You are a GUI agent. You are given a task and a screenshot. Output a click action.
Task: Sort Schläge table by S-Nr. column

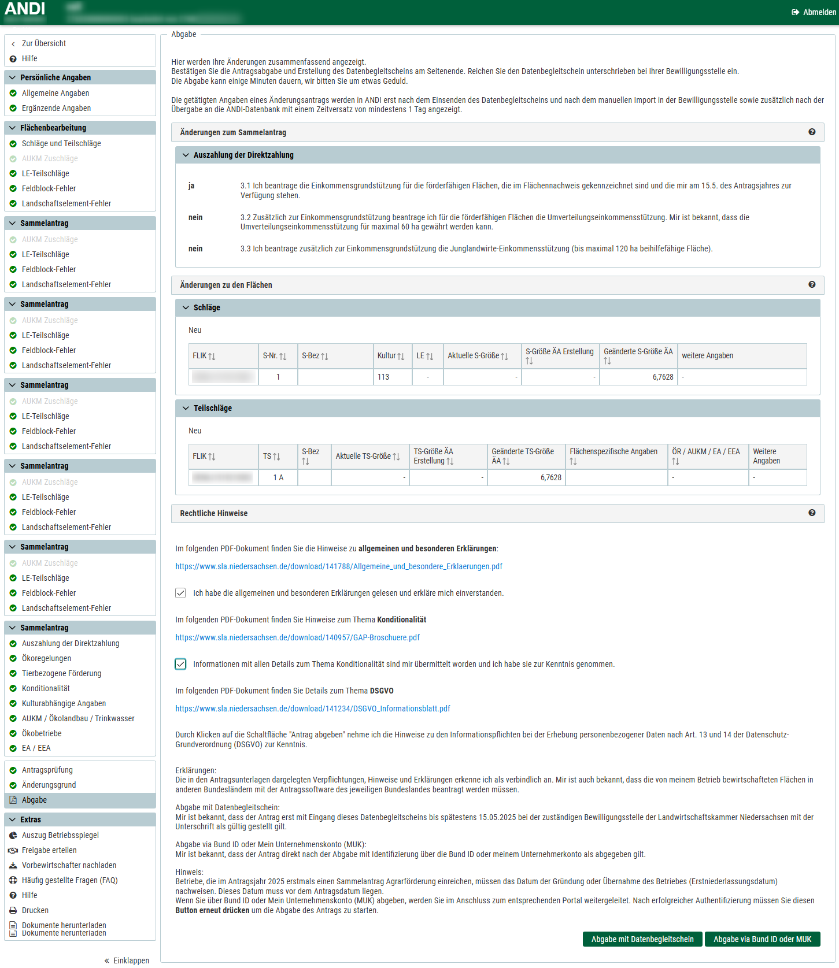point(283,357)
